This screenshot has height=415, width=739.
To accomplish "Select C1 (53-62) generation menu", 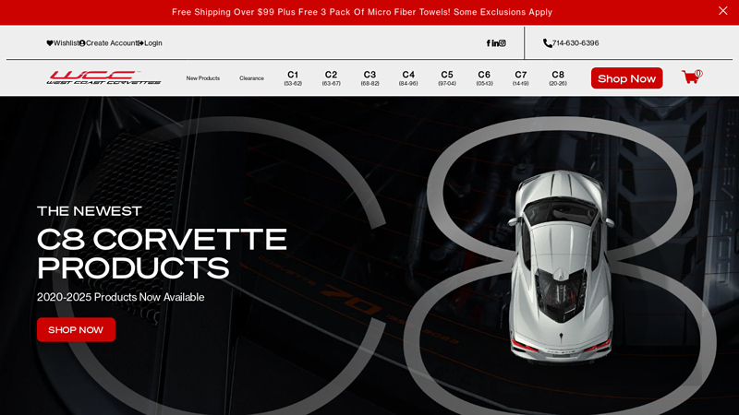I will (x=293, y=77).
